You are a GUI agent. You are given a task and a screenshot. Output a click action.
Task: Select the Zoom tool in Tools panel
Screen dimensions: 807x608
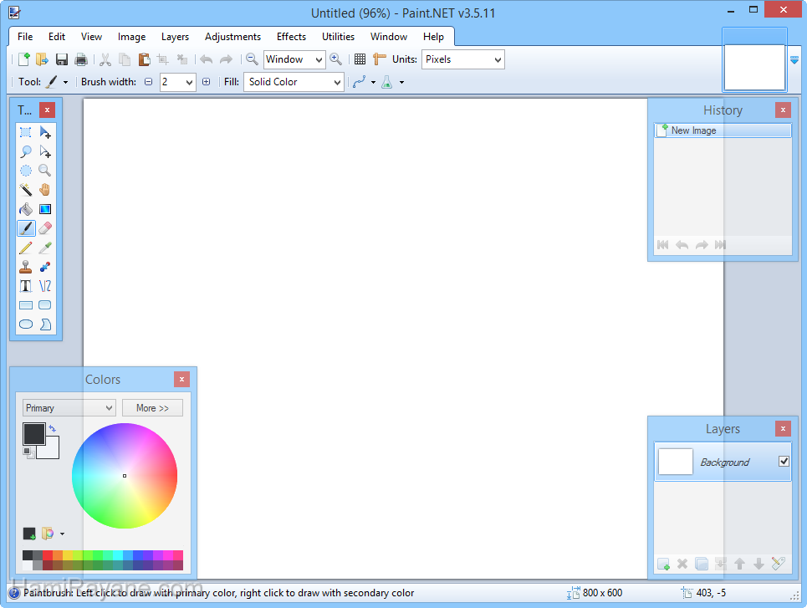click(x=45, y=171)
